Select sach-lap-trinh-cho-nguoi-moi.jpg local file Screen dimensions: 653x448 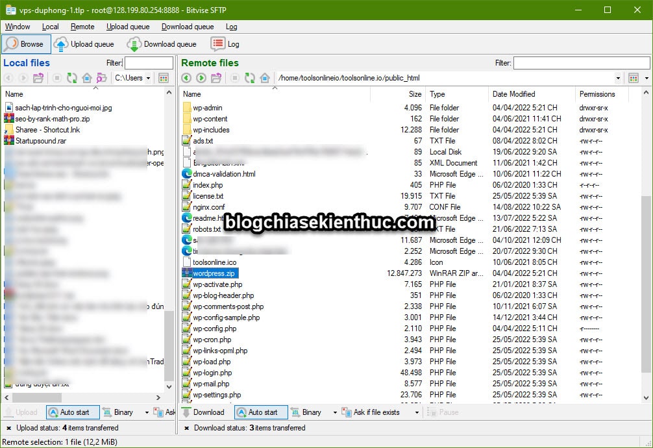(x=64, y=108)
